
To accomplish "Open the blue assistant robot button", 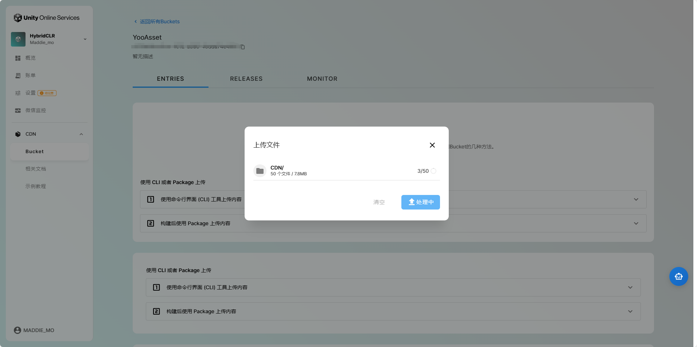I will tap(679, 276).
